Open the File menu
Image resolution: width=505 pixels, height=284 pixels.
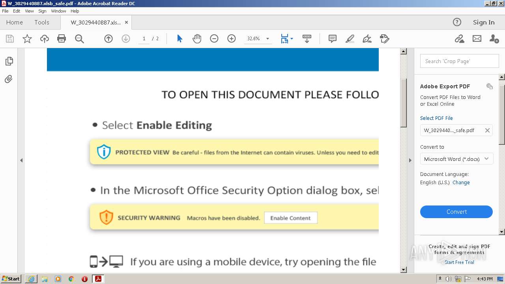(5, 11)
